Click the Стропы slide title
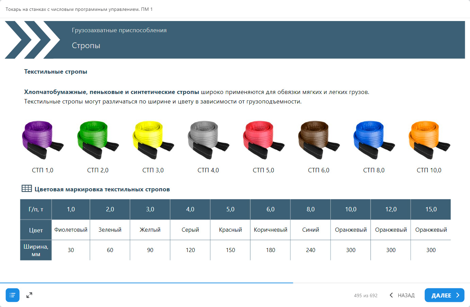The image size is (470, 307). [86, 45]
